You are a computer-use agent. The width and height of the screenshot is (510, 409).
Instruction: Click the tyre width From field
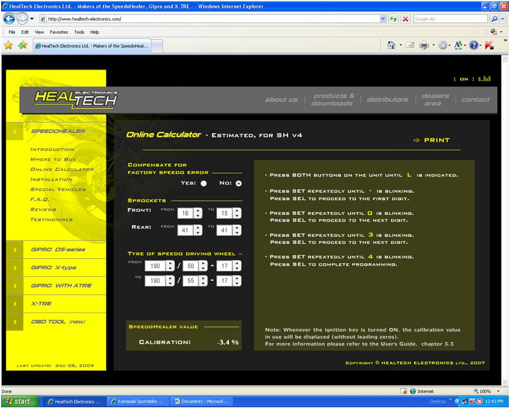pos(155,265)
